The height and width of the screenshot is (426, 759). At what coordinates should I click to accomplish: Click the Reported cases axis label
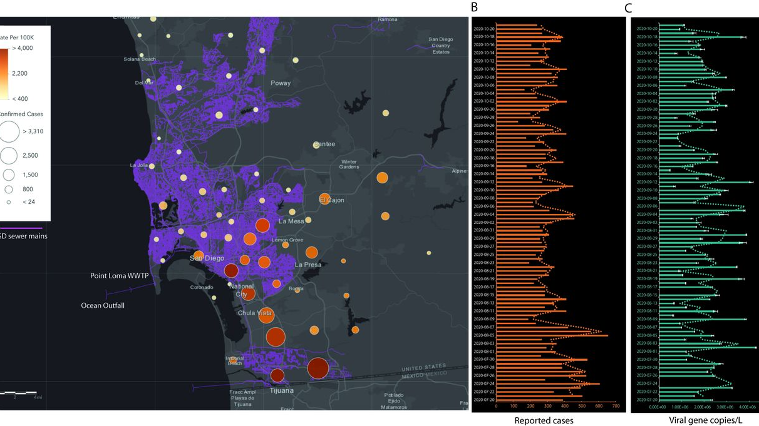click(544, 420)
